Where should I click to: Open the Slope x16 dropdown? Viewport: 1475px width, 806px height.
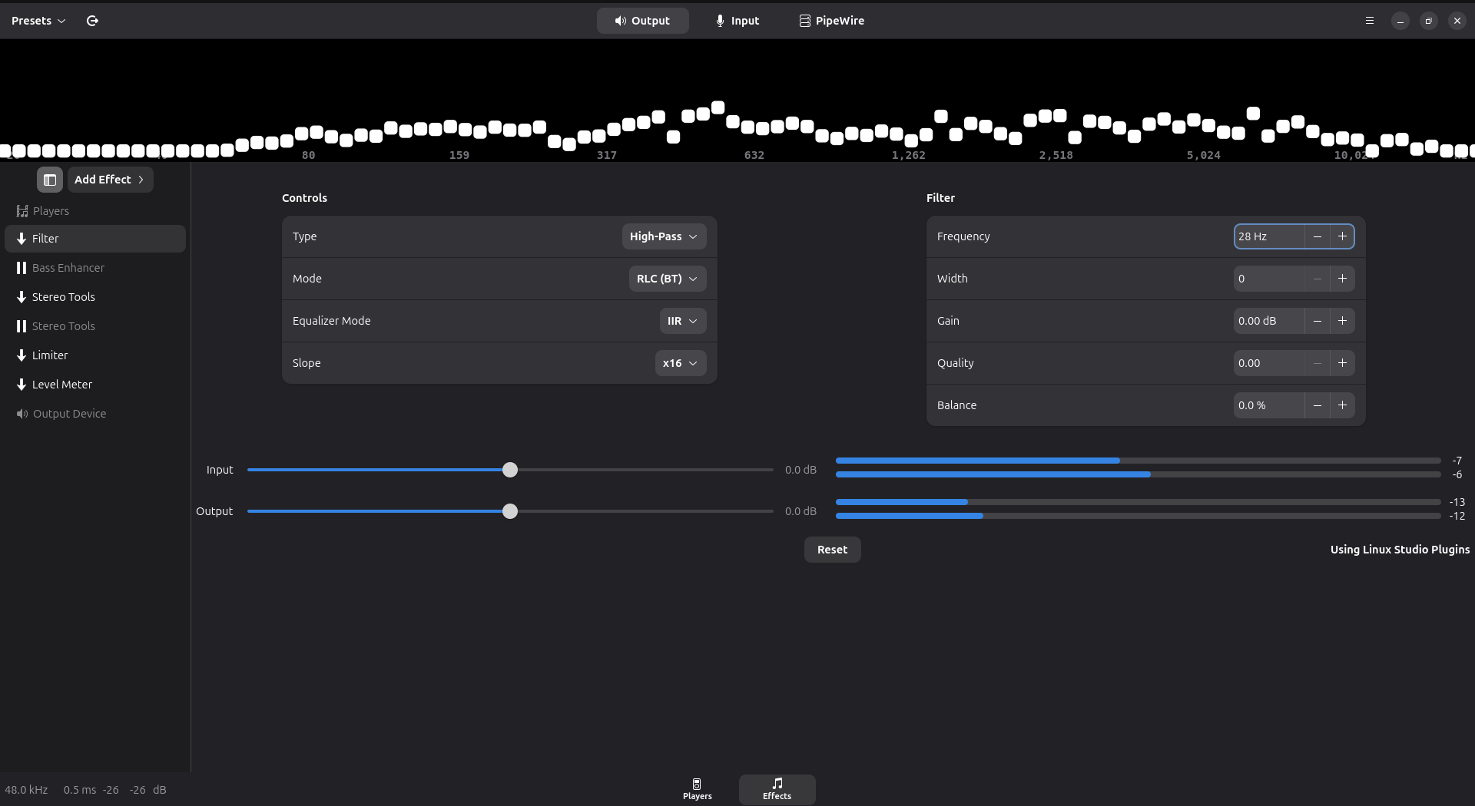click(681, 363)
